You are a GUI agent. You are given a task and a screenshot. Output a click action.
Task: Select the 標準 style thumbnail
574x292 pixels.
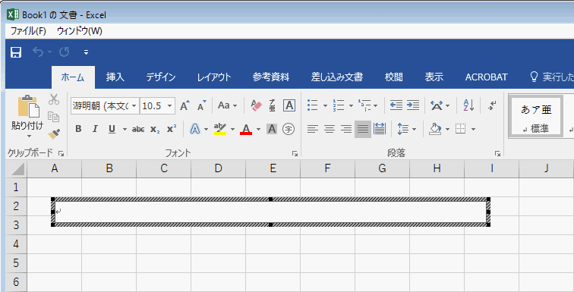pos(535,117)
